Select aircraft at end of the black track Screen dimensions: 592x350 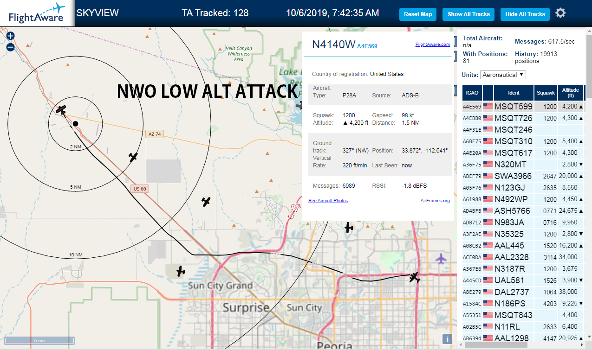pos(415,277)
